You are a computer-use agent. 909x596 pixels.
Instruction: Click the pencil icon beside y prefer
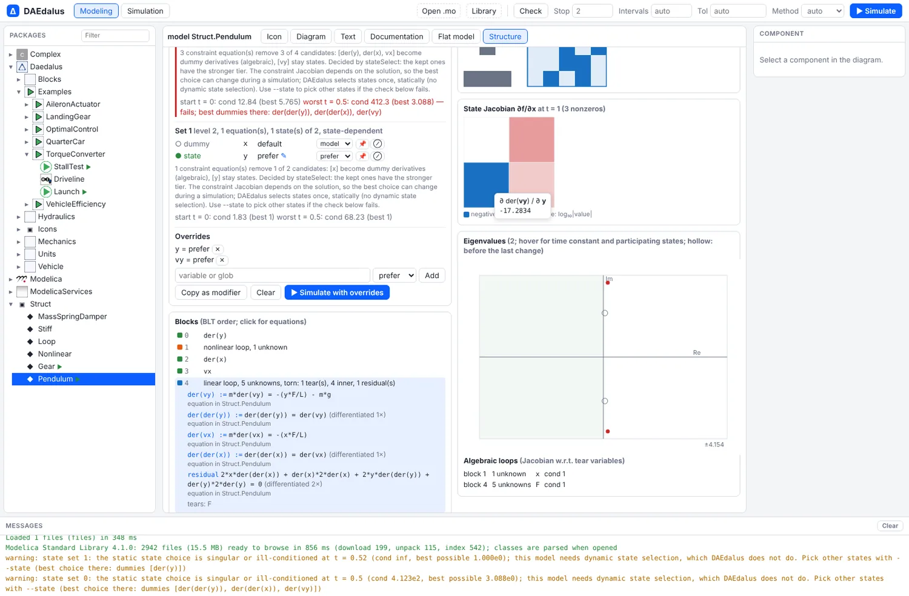coord(284,156)
